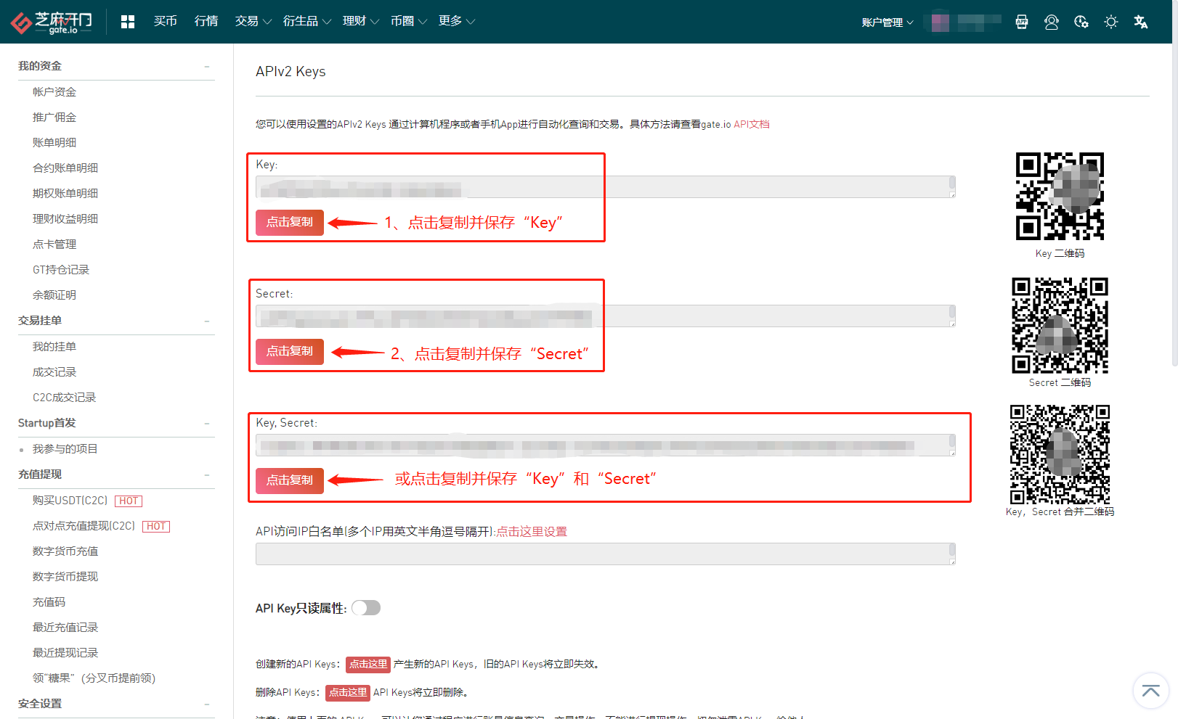The height and width of the screenshot is (719, 1178).
Task: Open 数字货币充值 in the sidebar
Action: 65,551
